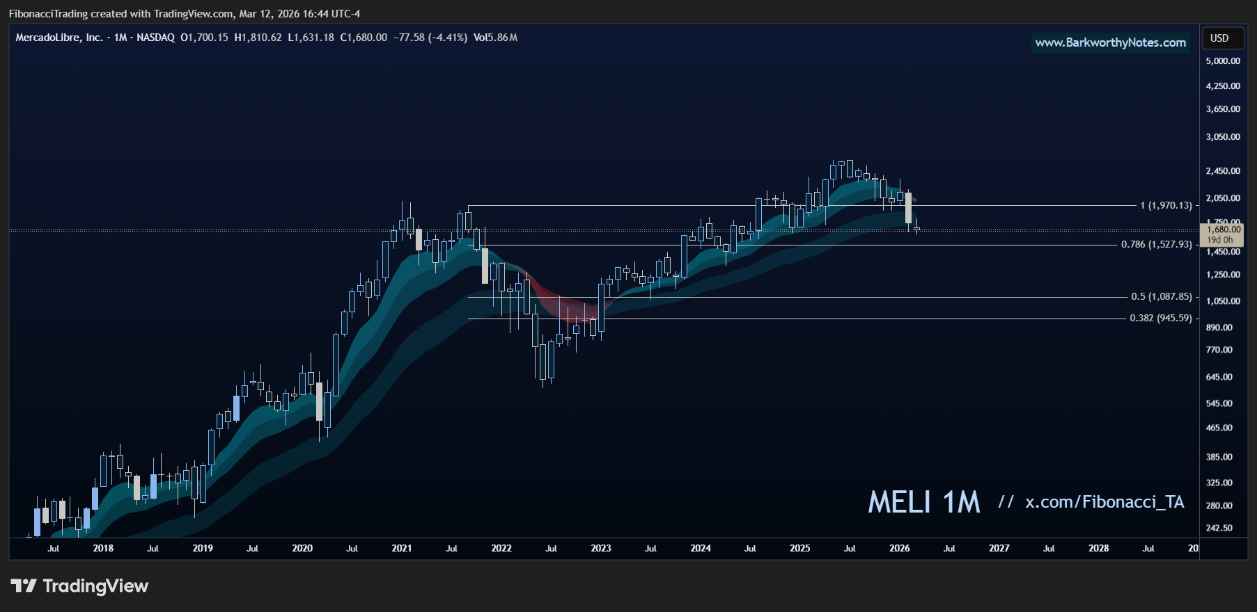
Task: Click the 325.00 price axis label
Action: click(x=1219, y=483)
